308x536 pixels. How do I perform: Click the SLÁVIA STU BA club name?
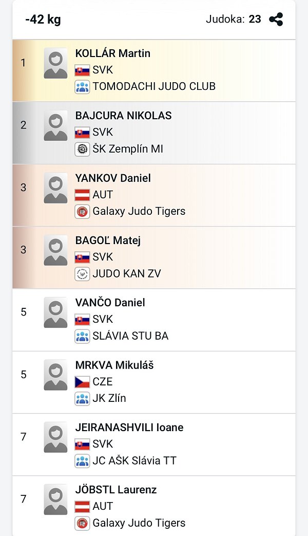coord(130,336)
